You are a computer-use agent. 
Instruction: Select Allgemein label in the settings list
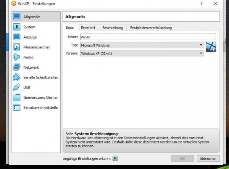(32, 17)
